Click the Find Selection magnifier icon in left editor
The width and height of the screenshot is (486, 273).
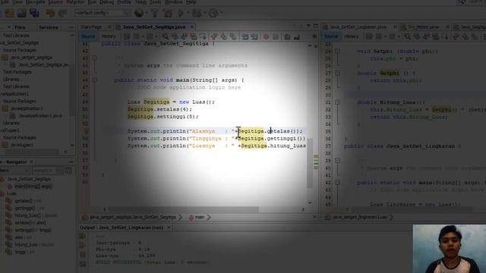click(166, 37)
